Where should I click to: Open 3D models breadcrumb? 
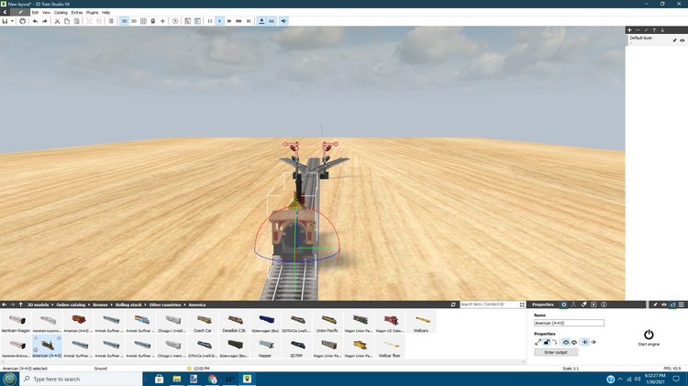tap(38, 304)
